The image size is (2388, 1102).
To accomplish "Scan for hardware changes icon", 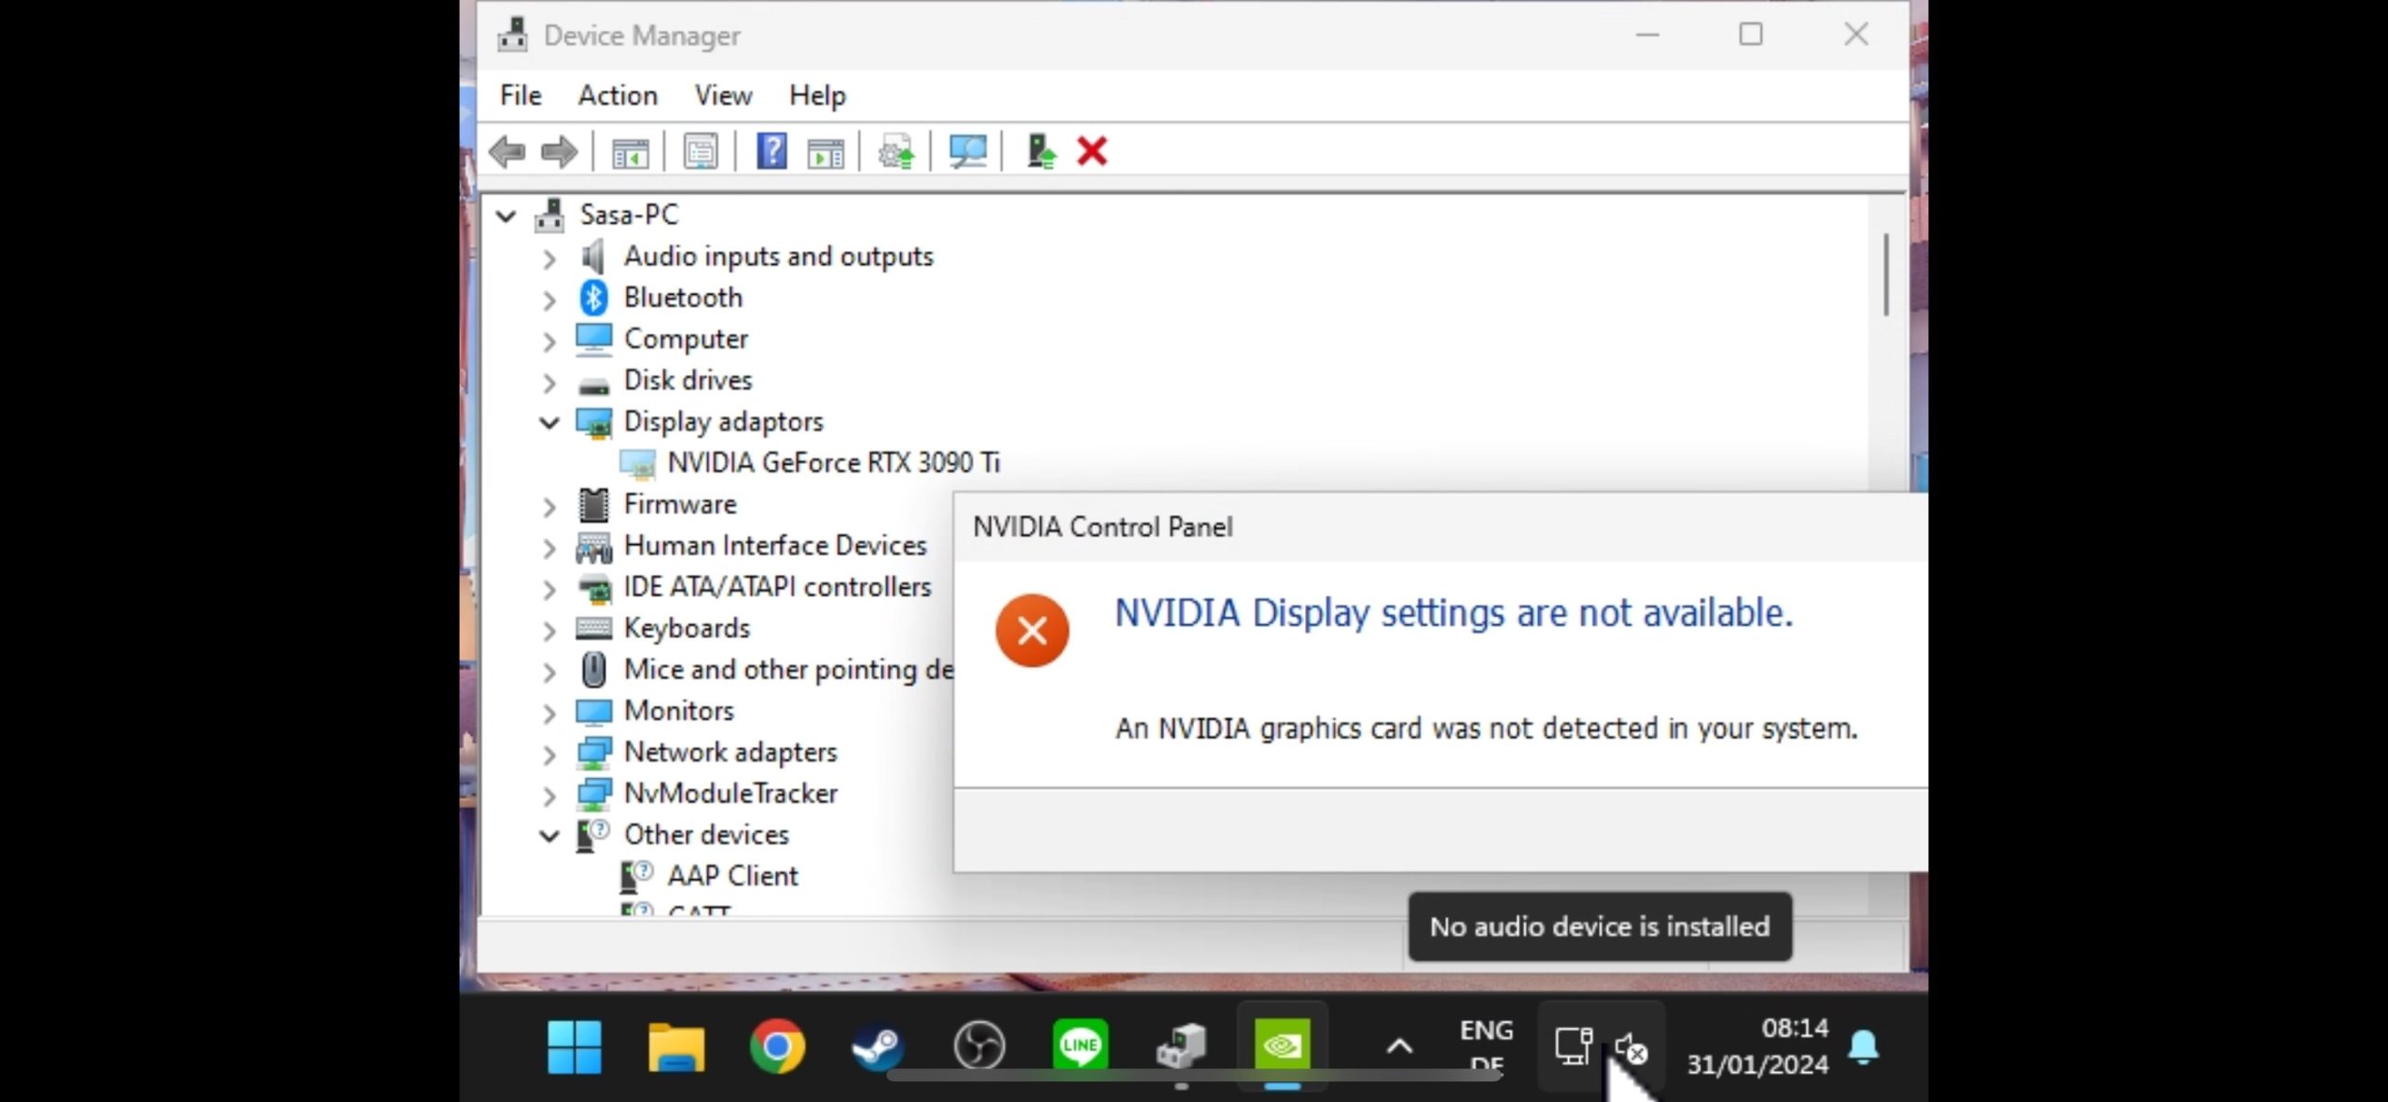I will pos(967,151).
